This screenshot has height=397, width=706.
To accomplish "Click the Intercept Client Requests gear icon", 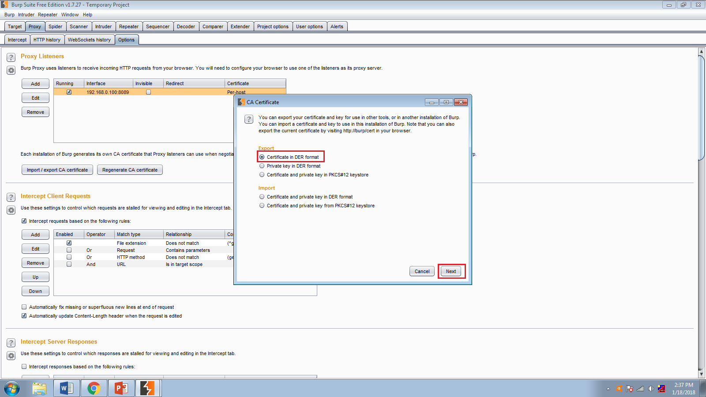I will coord(11,210).
